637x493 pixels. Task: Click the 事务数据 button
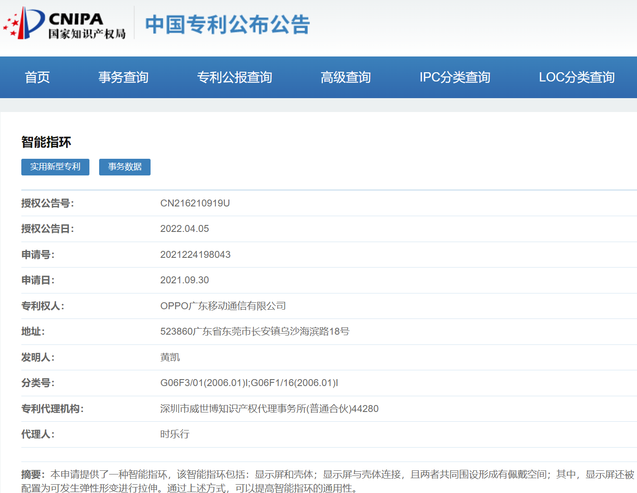[x=124, y=167]
